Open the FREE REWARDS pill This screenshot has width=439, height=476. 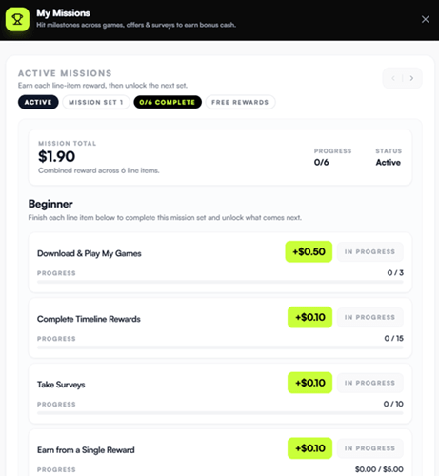(x=240, y=102)
